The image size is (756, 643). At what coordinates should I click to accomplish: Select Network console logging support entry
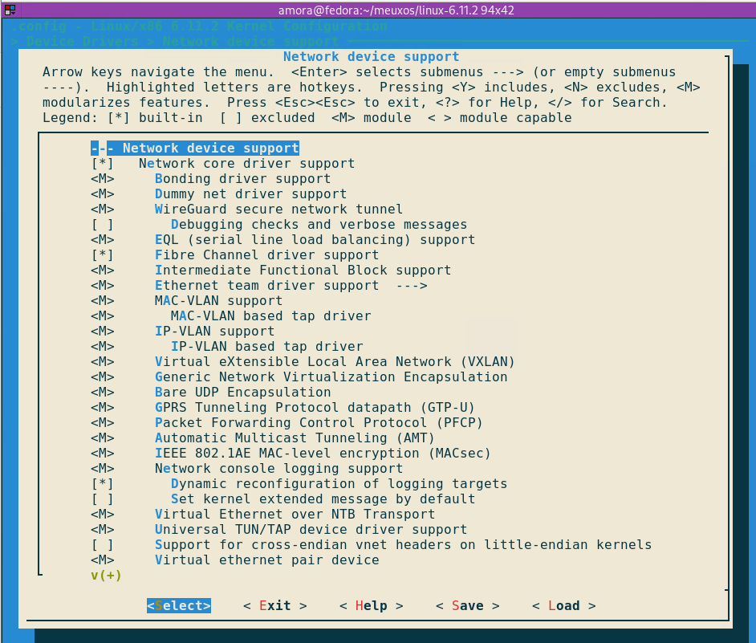pyautogui.click(x=278, y=469)
